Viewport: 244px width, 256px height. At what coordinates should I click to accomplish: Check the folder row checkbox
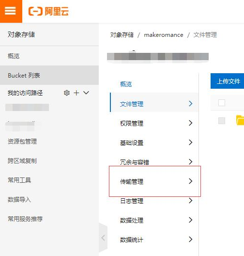[222, 121]
